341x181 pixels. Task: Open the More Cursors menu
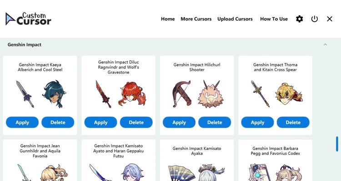196,19
